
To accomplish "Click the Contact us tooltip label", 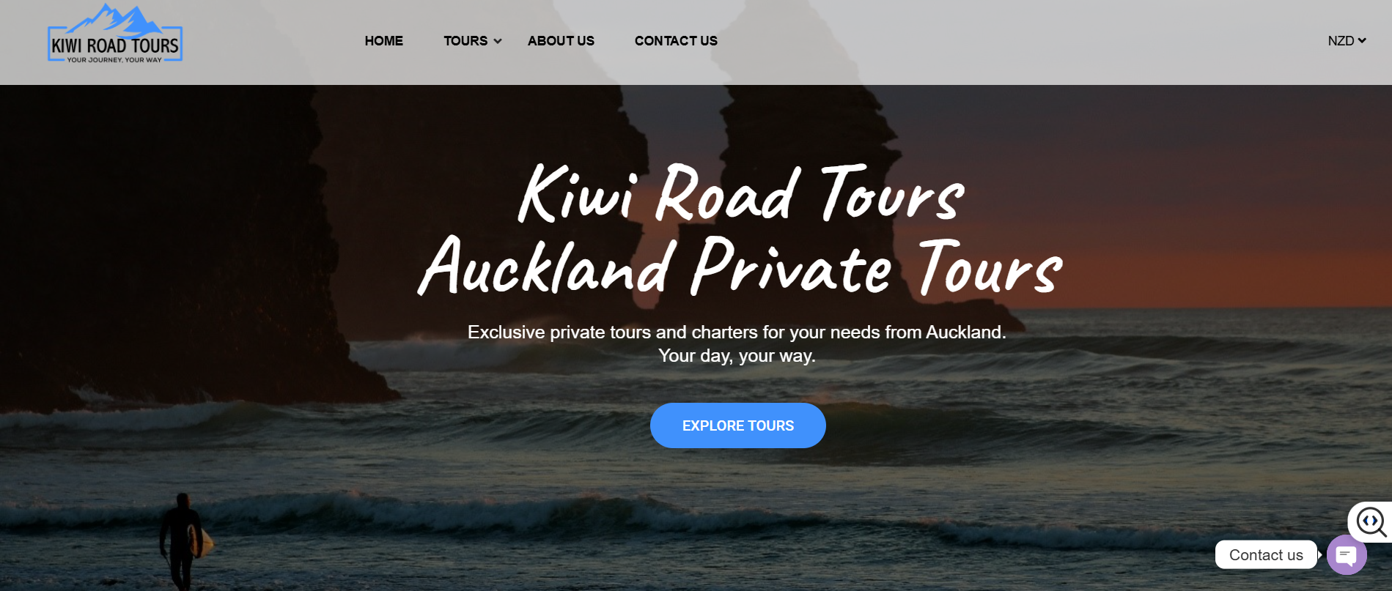I will [x=1266, y=555].
